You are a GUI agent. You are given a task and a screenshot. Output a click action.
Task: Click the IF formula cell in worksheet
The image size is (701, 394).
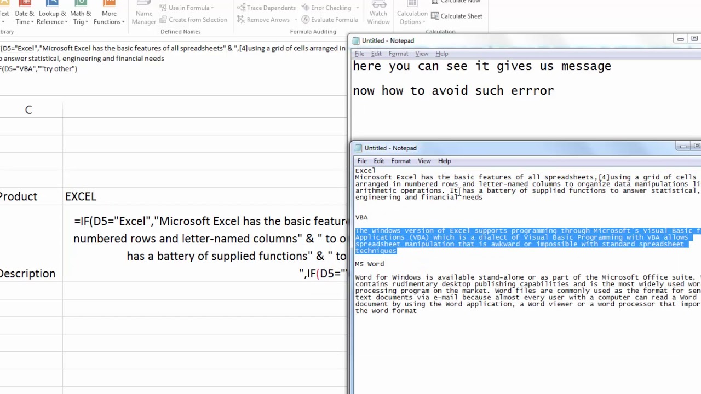tap(205, 244)
